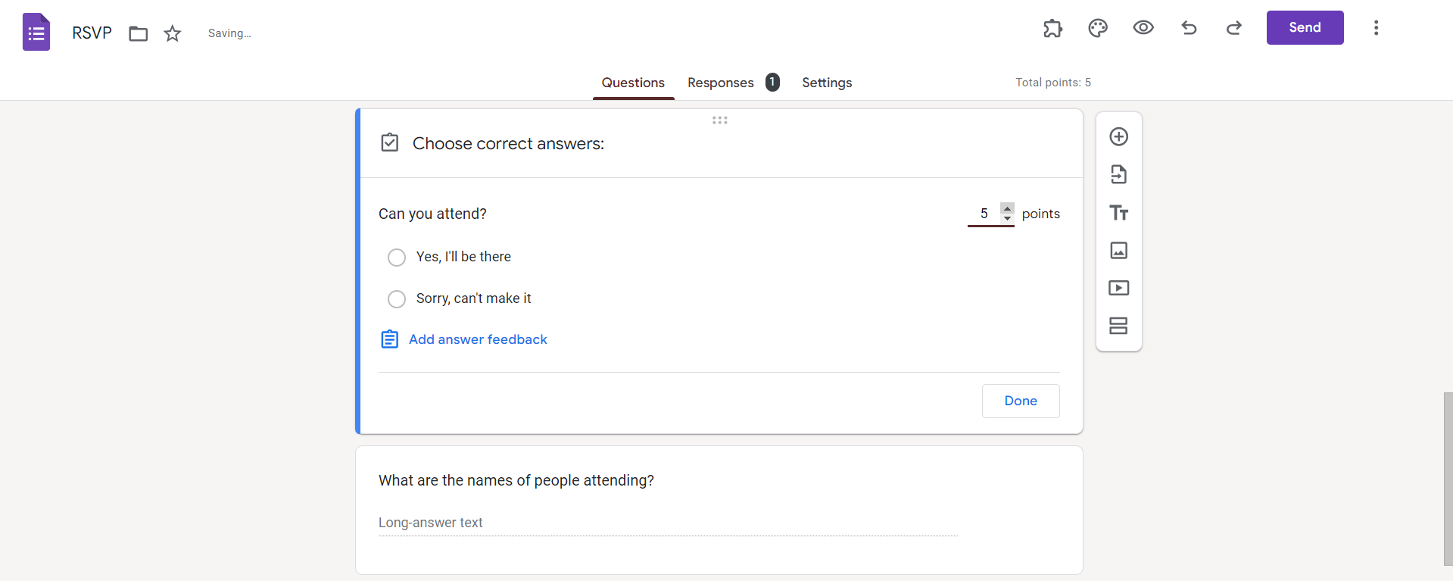The image size is (1453, 581).
Task: Undo the last change
Action: 1189,28
